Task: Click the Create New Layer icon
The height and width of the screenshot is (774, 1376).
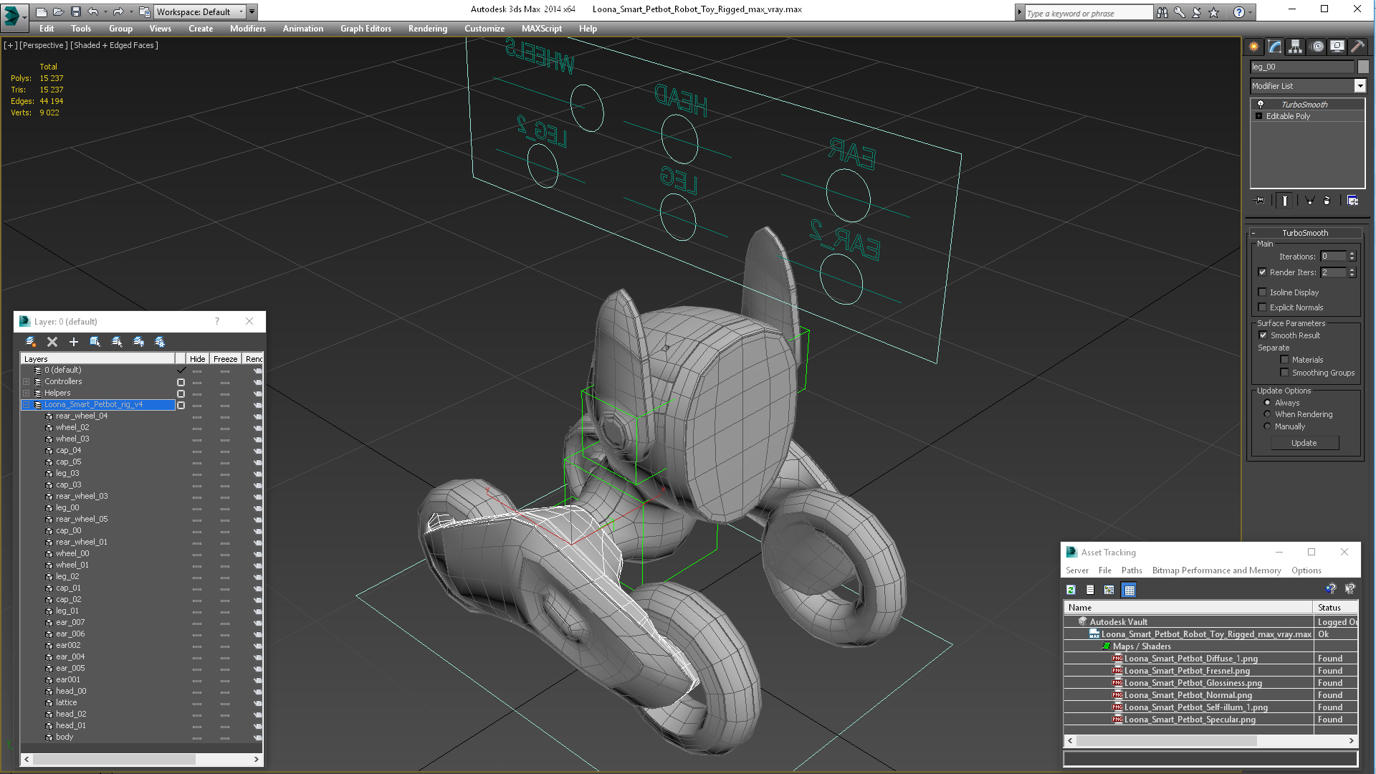Action: 31,342
